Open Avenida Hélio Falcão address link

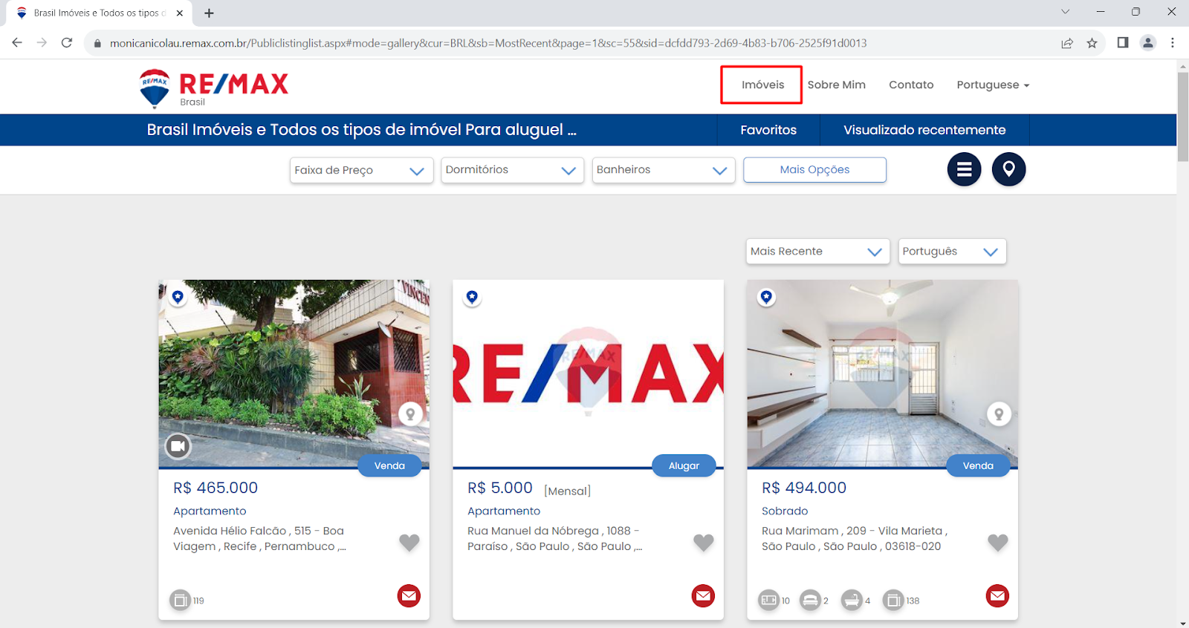tap(260, 538)
